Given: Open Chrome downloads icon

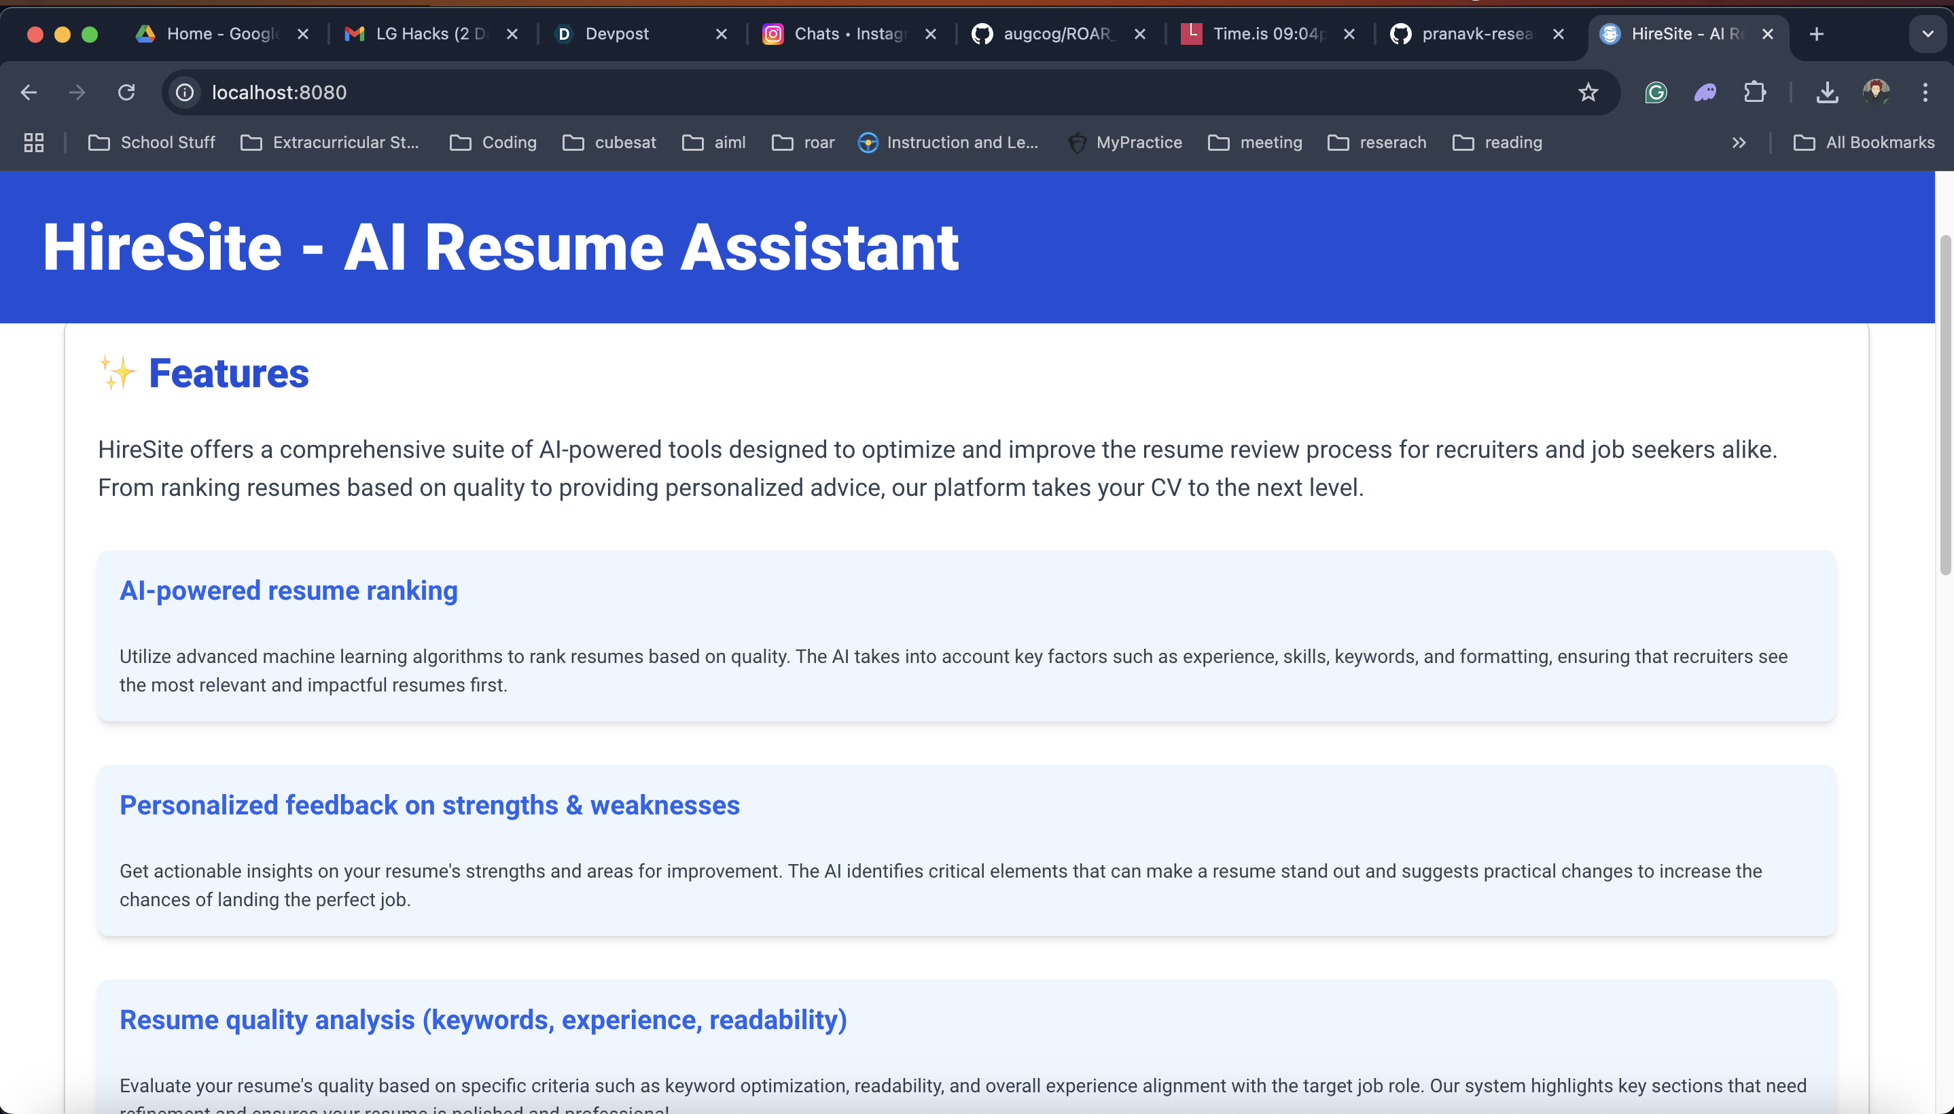Looking at the screenshot, I should 1827,92.
